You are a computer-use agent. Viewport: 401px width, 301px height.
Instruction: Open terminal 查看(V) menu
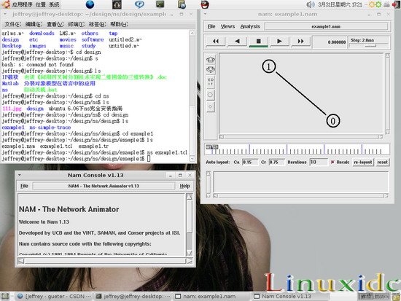click(x=55, y=24)
